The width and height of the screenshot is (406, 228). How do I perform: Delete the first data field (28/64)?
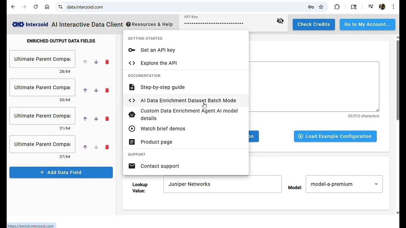(107, 62)
